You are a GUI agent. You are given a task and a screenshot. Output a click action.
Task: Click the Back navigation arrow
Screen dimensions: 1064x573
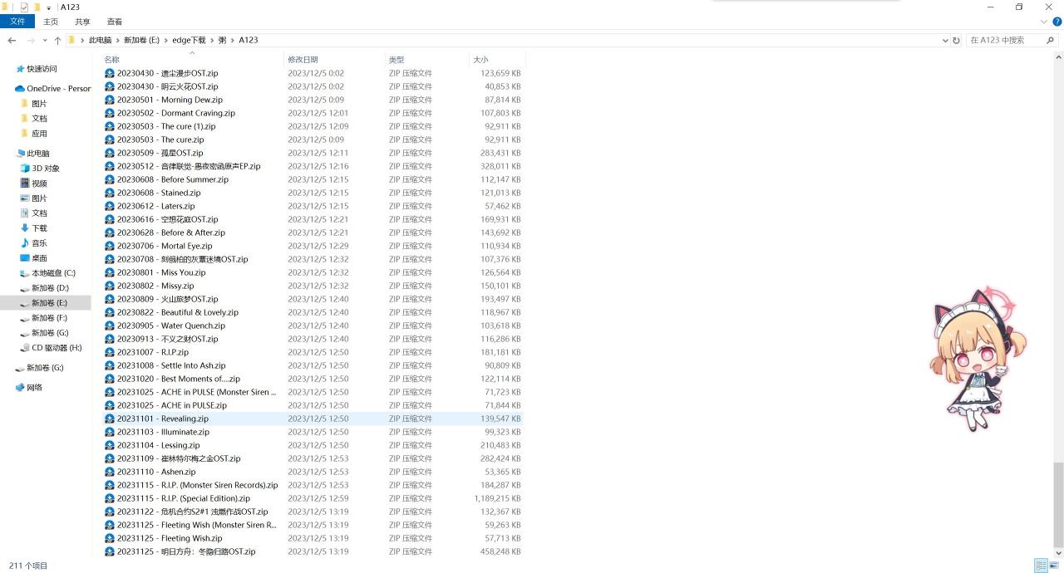tap(12, 40)
